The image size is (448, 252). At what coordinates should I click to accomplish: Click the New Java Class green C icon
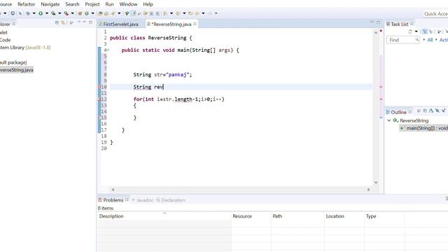click(87, 13)
